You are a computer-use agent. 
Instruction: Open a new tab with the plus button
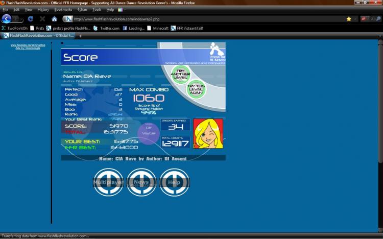point(80,36)
